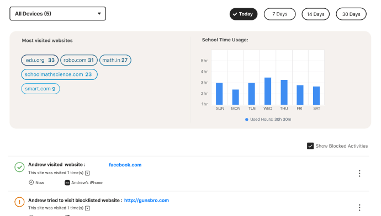Click the schoolmathscience.com 23 tag

pyautogui.click(x=59, y=74)
